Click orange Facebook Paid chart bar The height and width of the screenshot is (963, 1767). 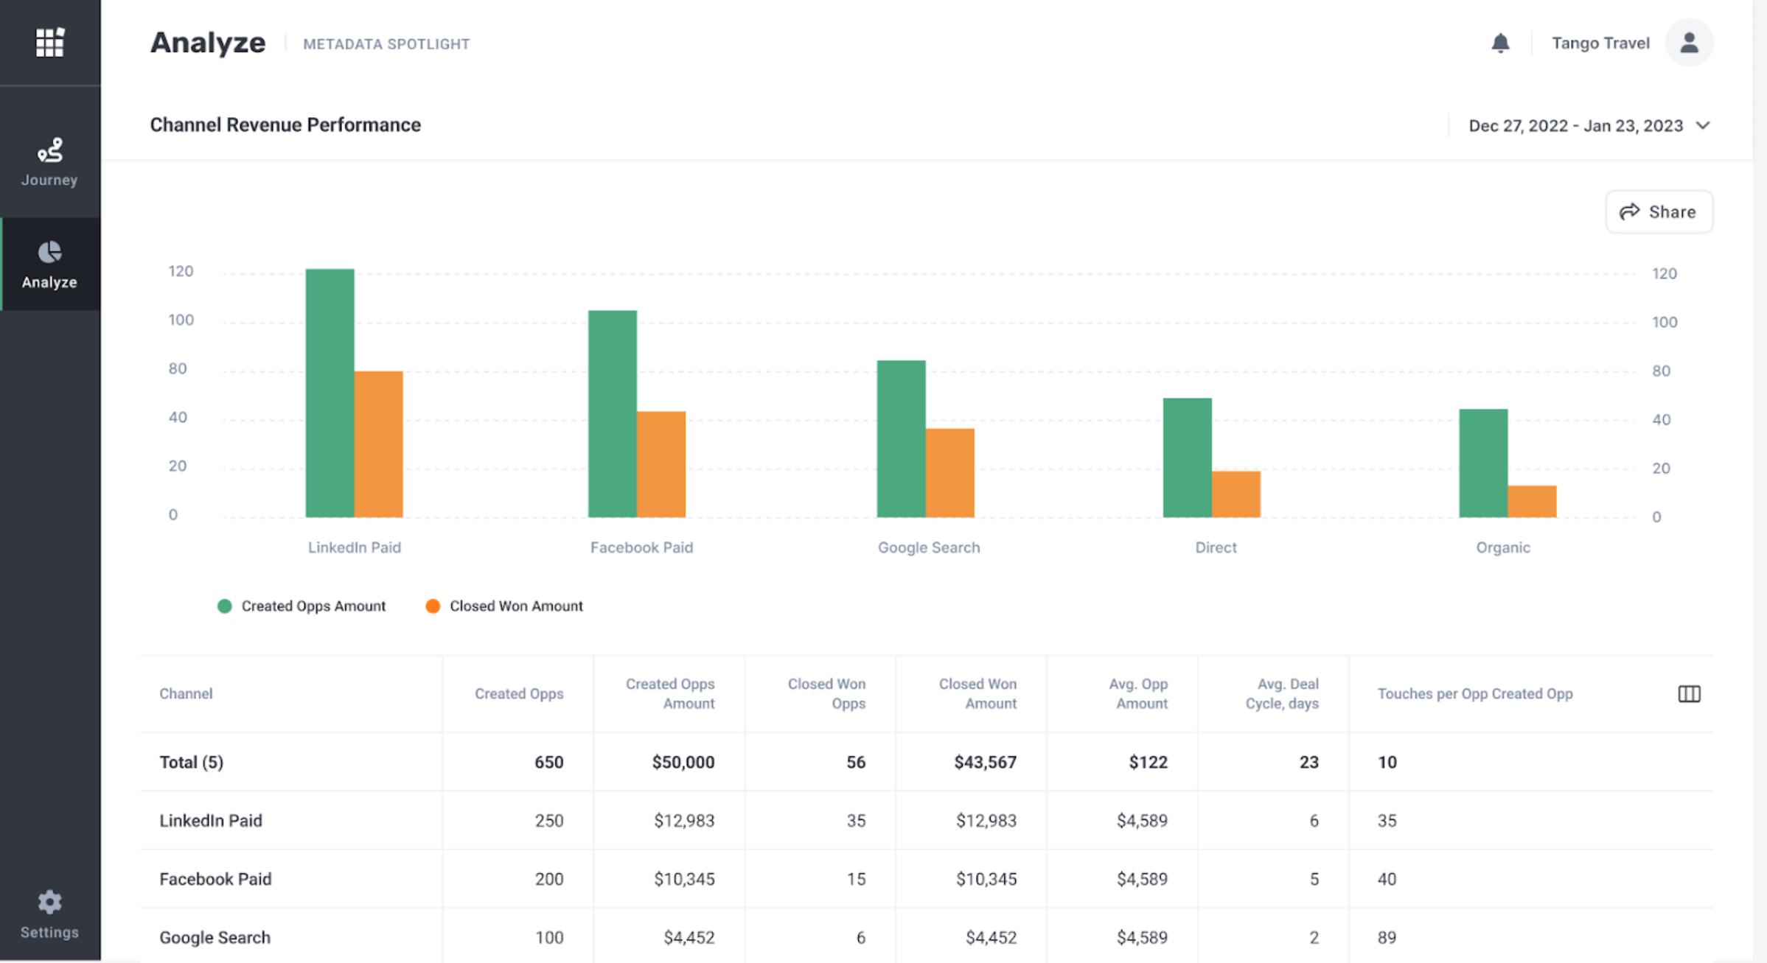pos(661,464)
